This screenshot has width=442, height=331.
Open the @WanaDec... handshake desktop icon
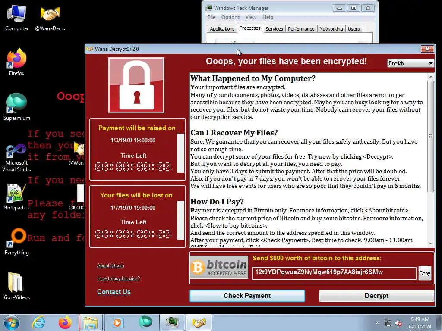click(50, 18)
